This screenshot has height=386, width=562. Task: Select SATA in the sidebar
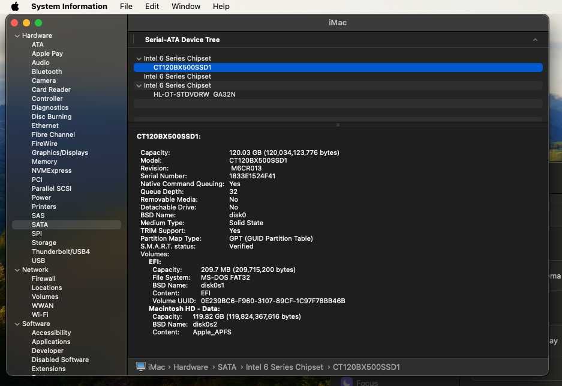coord(67,225)
